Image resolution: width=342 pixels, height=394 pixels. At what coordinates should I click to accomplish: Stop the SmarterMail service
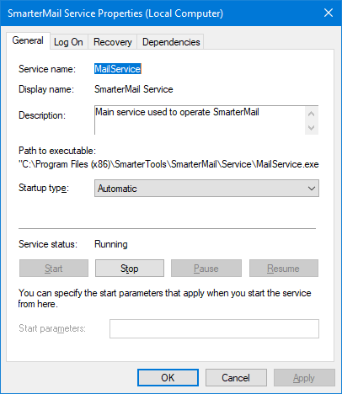[x=130, y=269]
